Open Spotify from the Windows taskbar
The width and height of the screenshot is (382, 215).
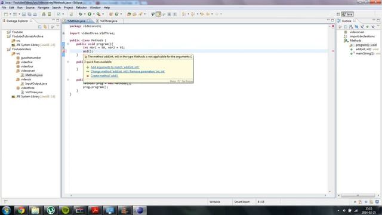coord(65,210)
